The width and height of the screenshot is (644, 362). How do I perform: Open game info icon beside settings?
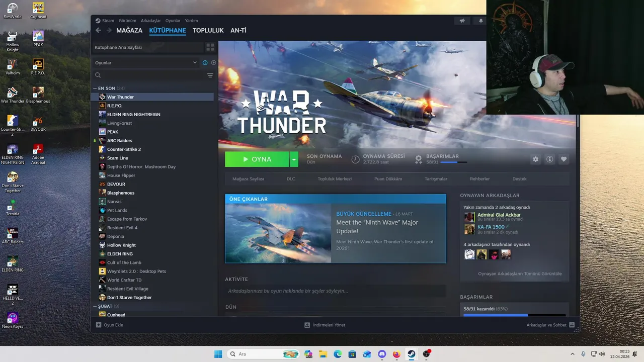(x=549, y=159)
